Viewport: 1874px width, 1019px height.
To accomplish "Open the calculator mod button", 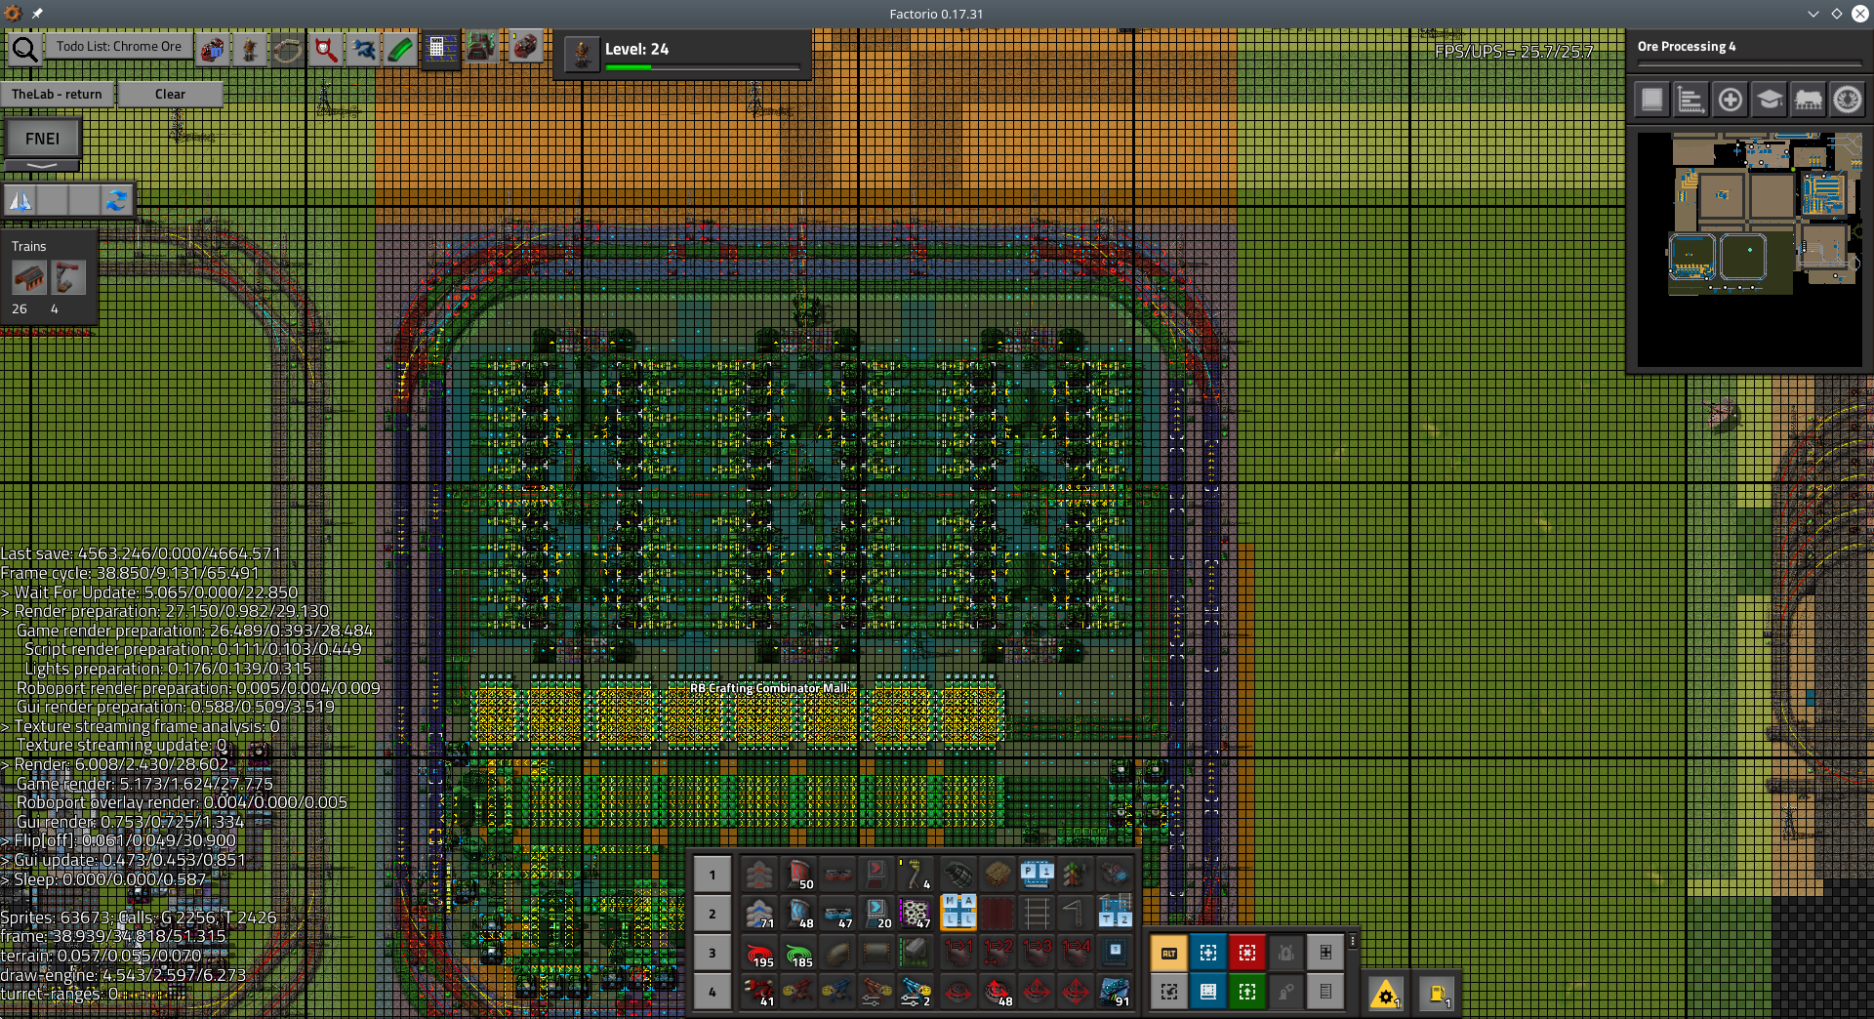I will pos(439,49).
